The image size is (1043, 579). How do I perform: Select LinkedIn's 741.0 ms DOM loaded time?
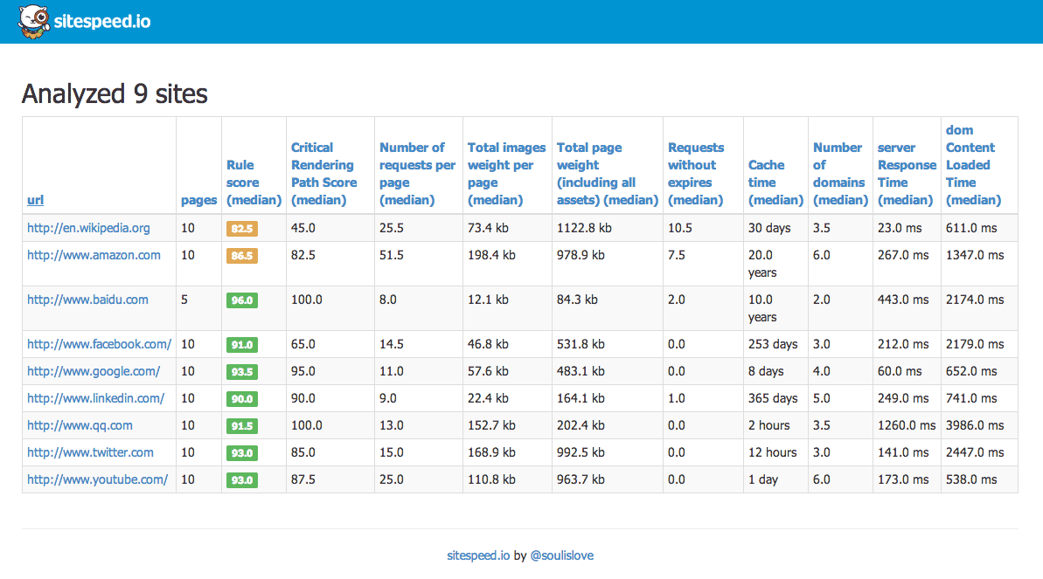(x=971, y=399)
